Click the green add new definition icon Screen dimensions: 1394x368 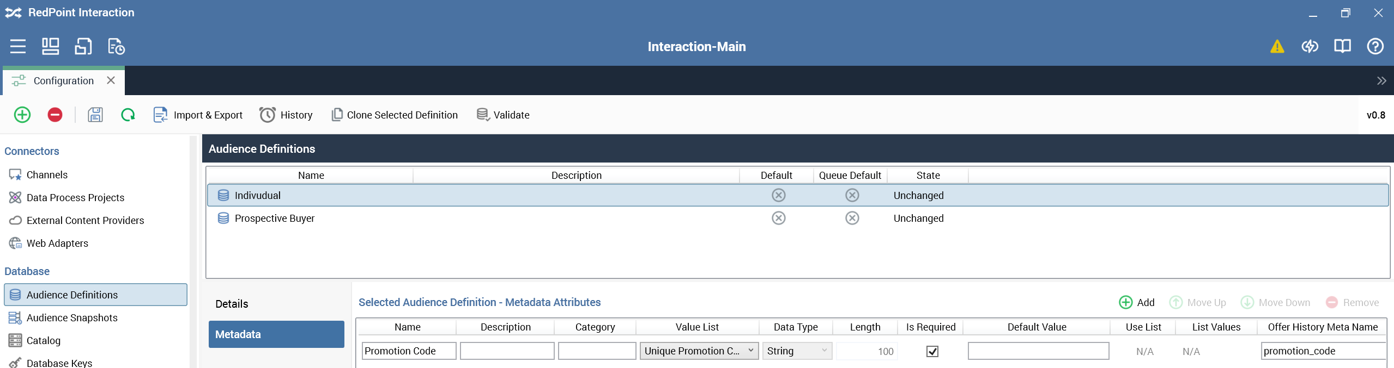(22, 115)
